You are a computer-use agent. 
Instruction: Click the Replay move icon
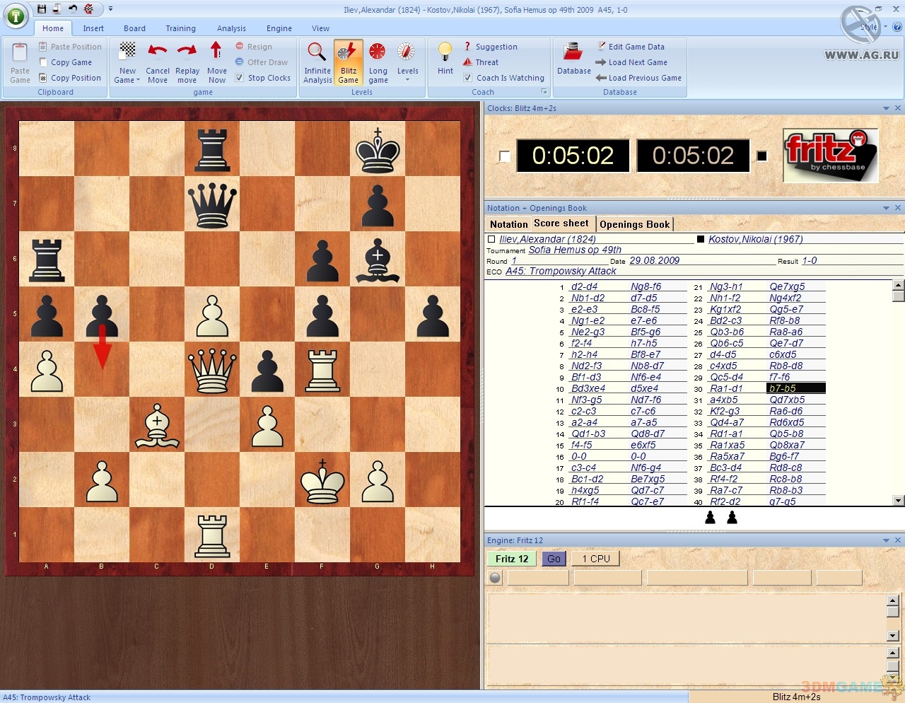pos(187,52)
